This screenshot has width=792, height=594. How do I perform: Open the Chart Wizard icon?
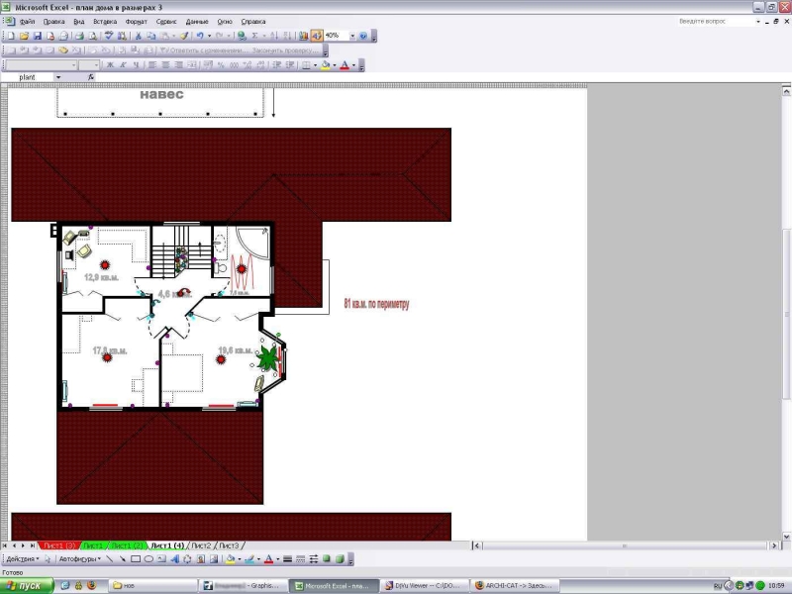[303, 36]
